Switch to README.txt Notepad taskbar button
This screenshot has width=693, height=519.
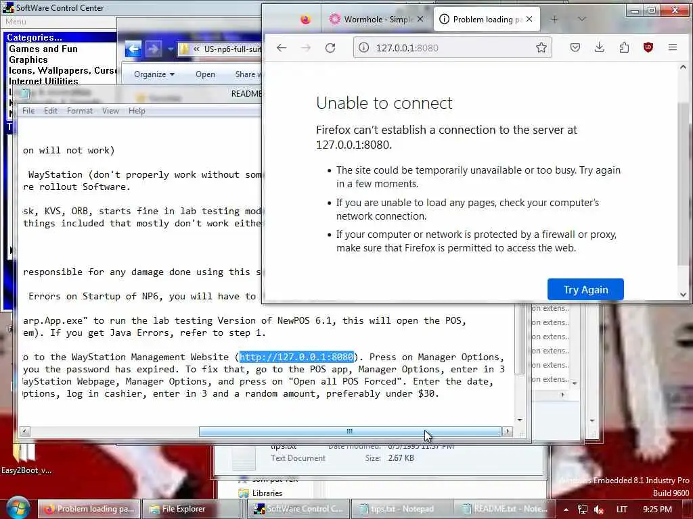point(505,509)
